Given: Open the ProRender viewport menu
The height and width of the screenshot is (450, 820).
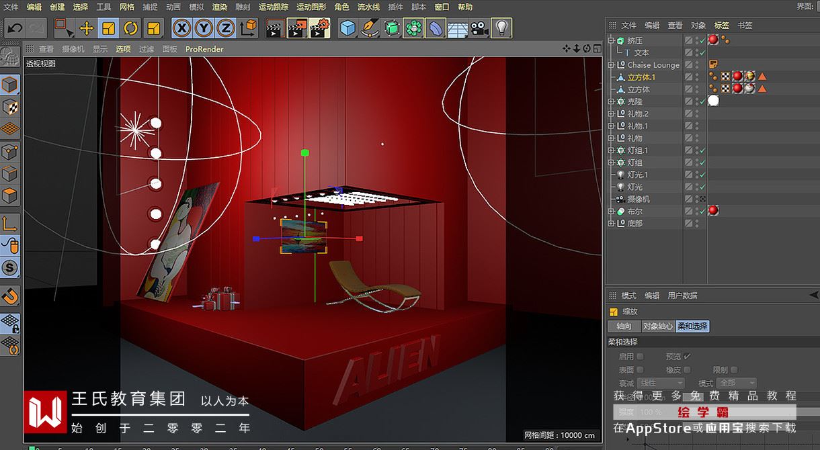Looking at the screenshot, I should 204,49.
